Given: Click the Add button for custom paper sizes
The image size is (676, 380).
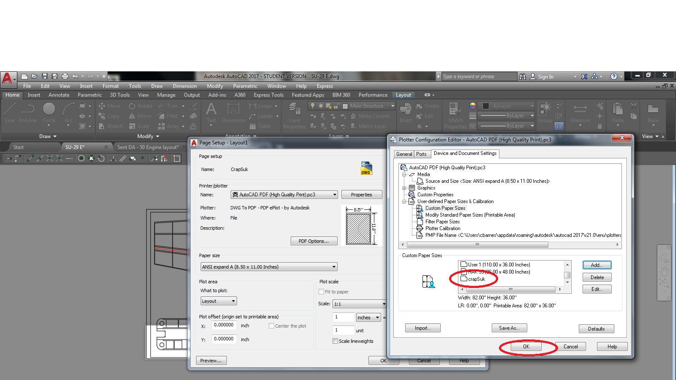Looking at the screenshot, I should pyautogui.click(x=597, y=265).
